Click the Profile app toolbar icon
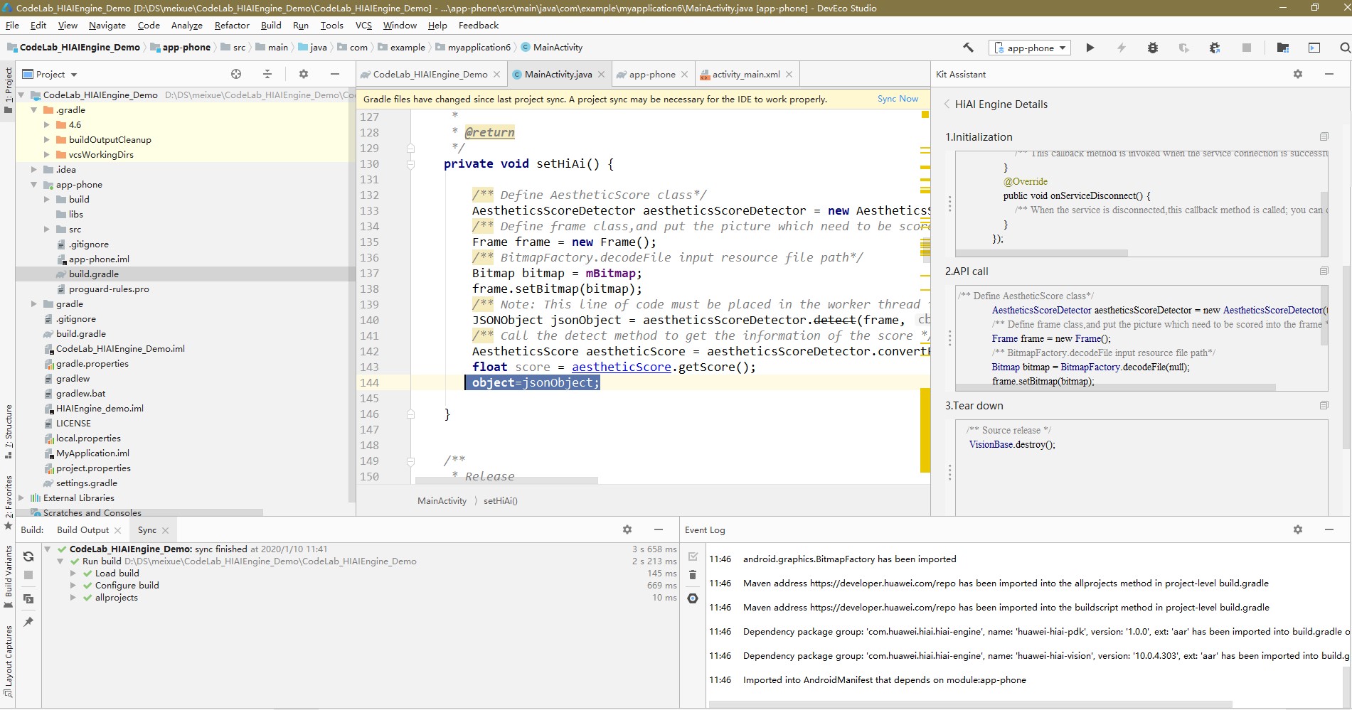The image size is (1352, 710). 1183,48
